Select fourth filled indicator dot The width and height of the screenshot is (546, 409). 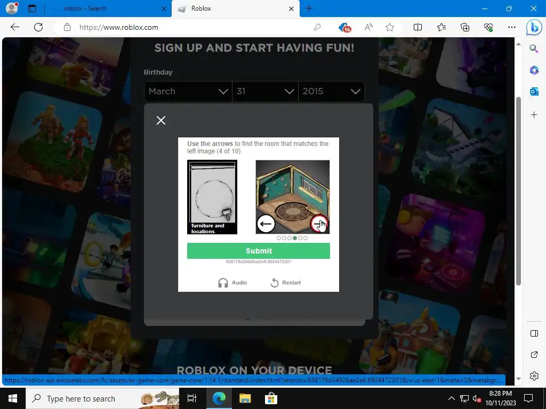295,238
